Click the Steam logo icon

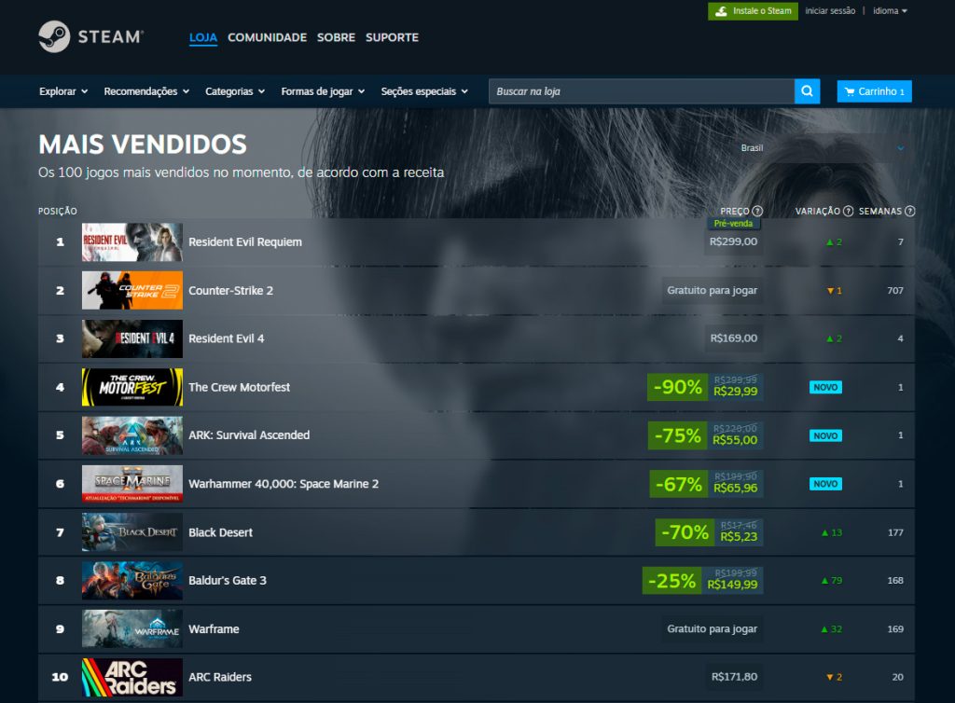click(54, 37)
